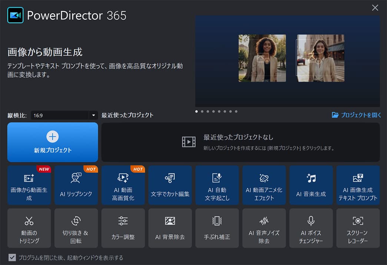387x265 pixels.
Task: Close the launcher window with X
Action: 375,8
